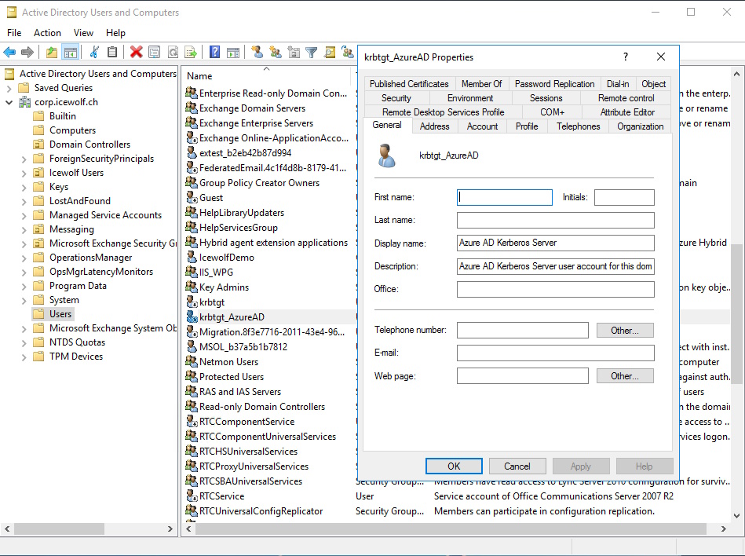745x556 pixels.
Task: Select the Computers container in tree
Action: click(72, 130)
